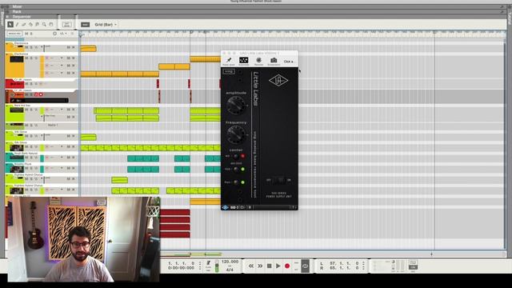The width and height of the screenshot is (512, 288).
Task: Click the record transport button
Action: (x=287, y=266)
